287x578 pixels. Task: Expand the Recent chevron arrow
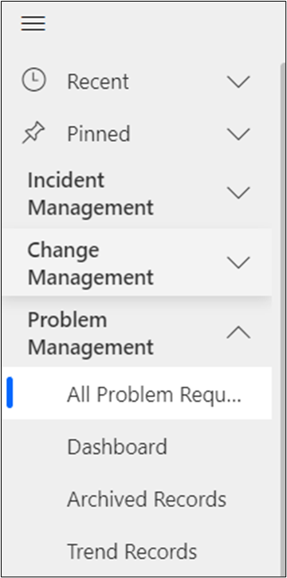(238, 81)
